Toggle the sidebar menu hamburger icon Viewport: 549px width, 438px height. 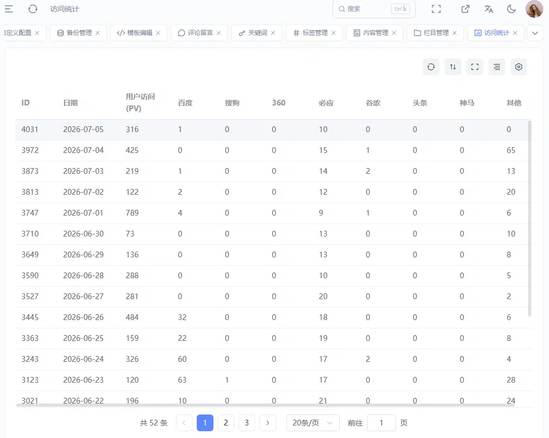(9, 9)
